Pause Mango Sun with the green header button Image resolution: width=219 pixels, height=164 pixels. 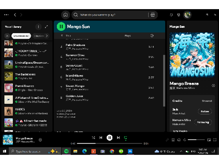coord(61,26)
